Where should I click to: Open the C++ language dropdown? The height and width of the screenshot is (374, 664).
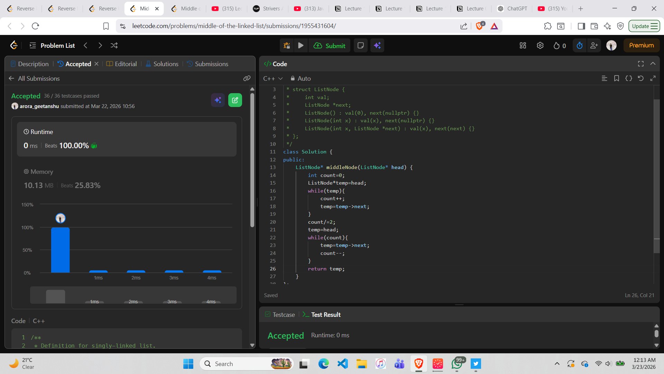point(273,78)
